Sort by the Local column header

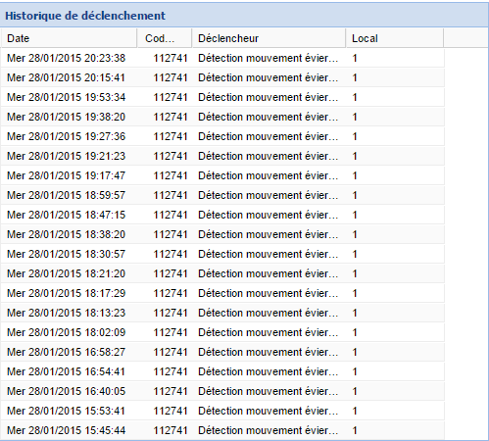[395, 38]
